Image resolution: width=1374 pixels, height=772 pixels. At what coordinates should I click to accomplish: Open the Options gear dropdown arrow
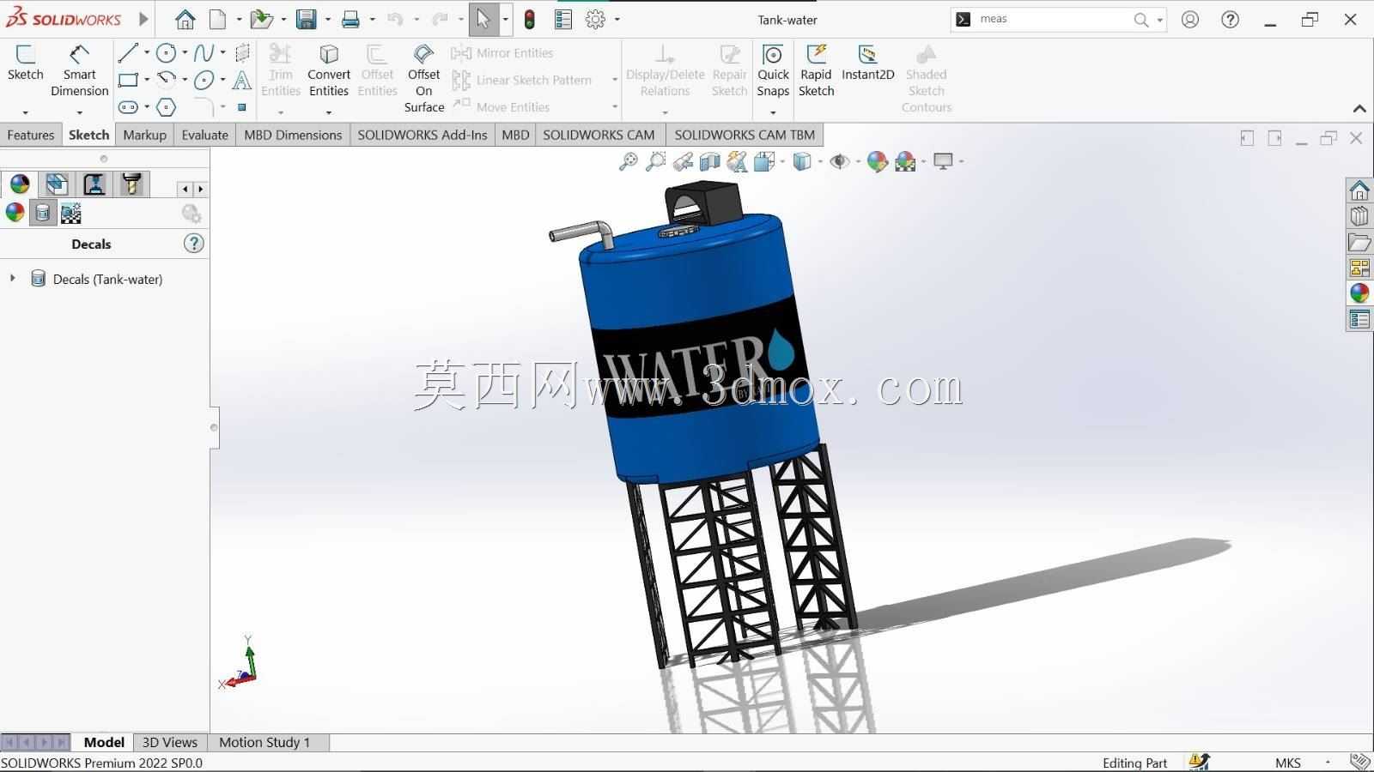pos(617,19)
